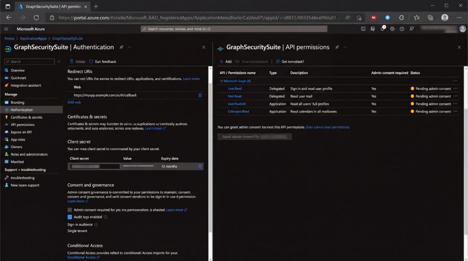Toggle the Admin consent required checkbox
This screenshot has height=261, width=468.
[69, 210]
